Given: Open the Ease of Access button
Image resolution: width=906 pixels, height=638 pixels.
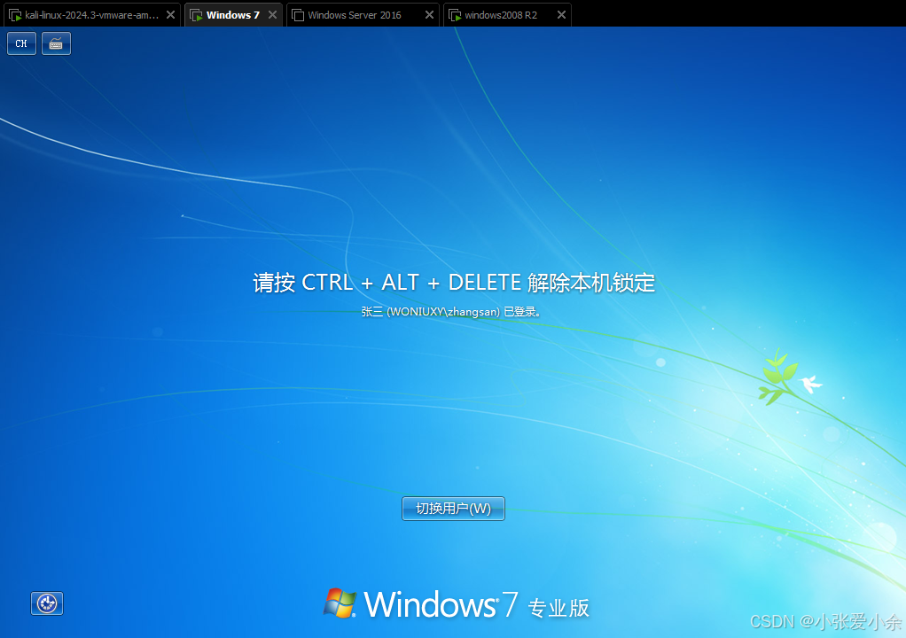Looking at the screenshot, I should pyautogui.click(x=47, y=603).
